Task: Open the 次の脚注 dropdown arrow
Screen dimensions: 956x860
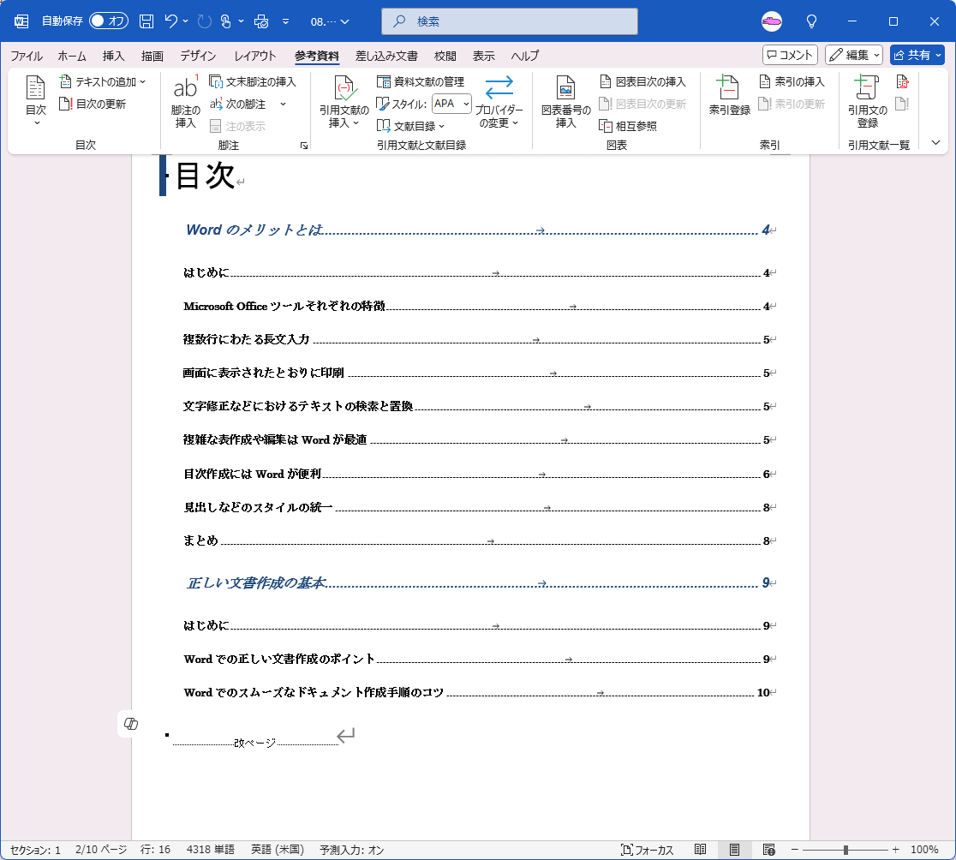Action: click(x=283, y=105)
